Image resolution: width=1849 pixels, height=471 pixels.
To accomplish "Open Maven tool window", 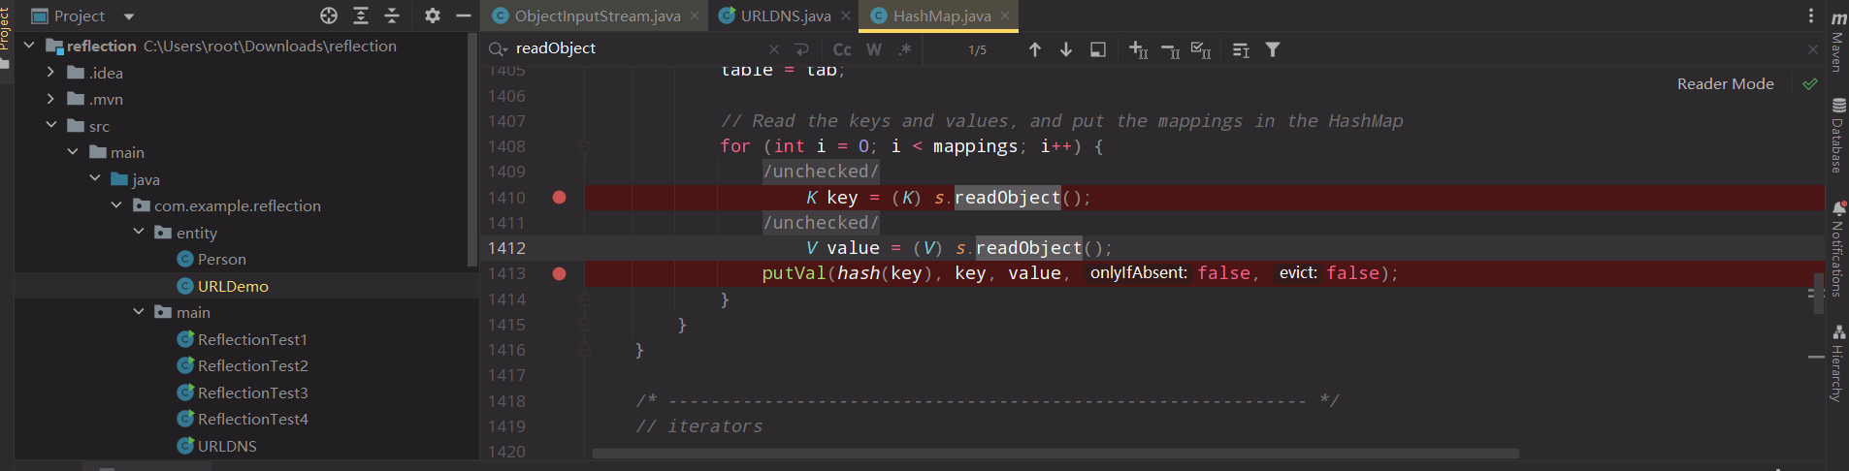I will point(1837,40).
